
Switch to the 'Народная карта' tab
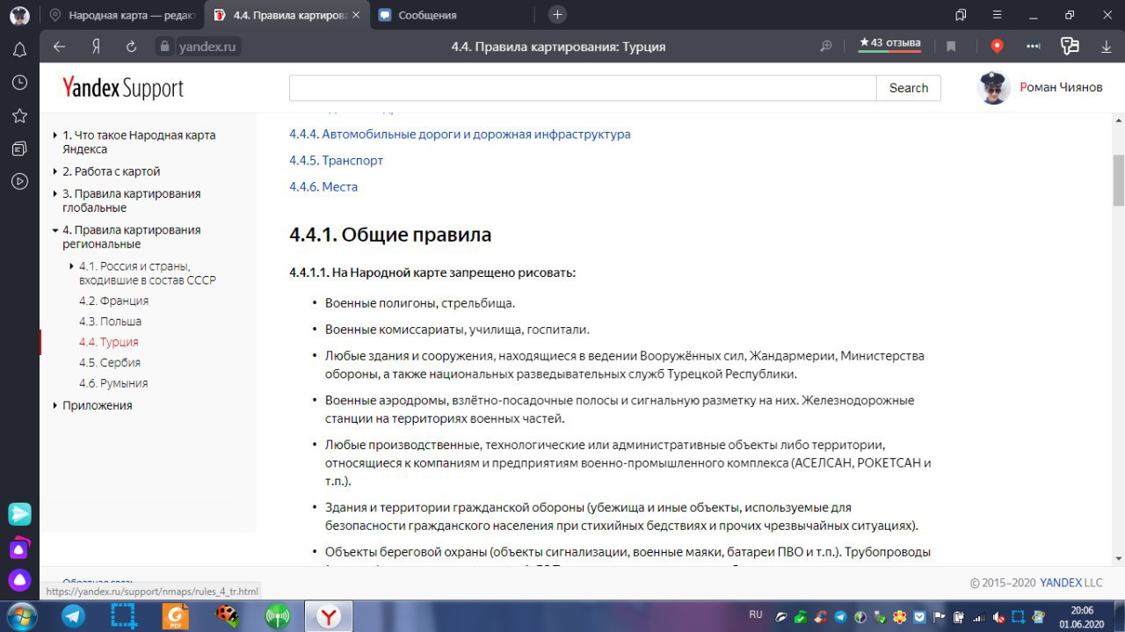[x=122, y=15]
